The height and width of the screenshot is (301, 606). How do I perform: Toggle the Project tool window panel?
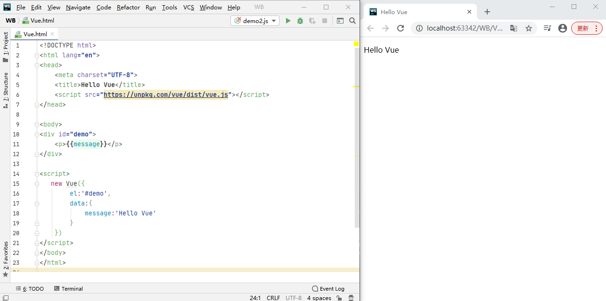pos(6,47)
